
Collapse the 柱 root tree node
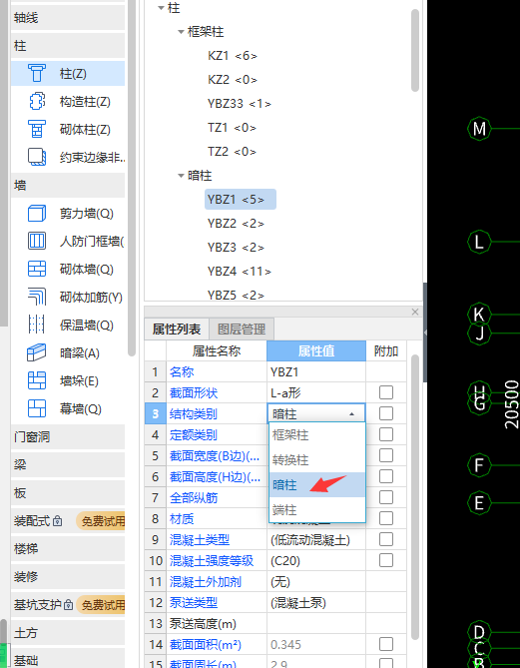(x=161, y=8)
